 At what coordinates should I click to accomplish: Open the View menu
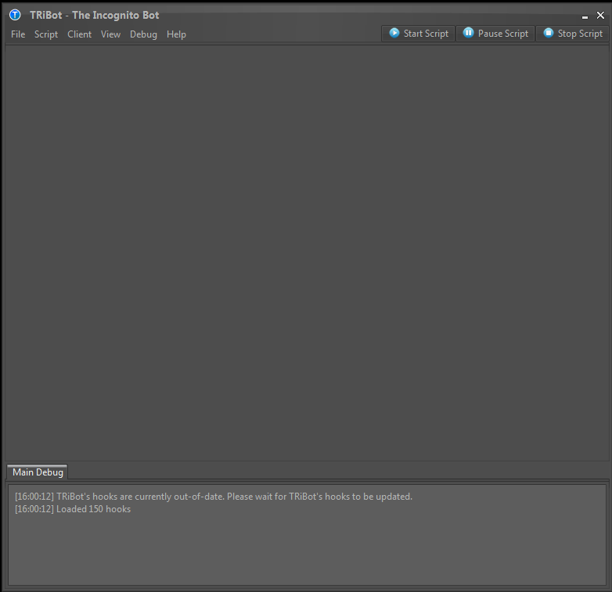pos(110,34)
